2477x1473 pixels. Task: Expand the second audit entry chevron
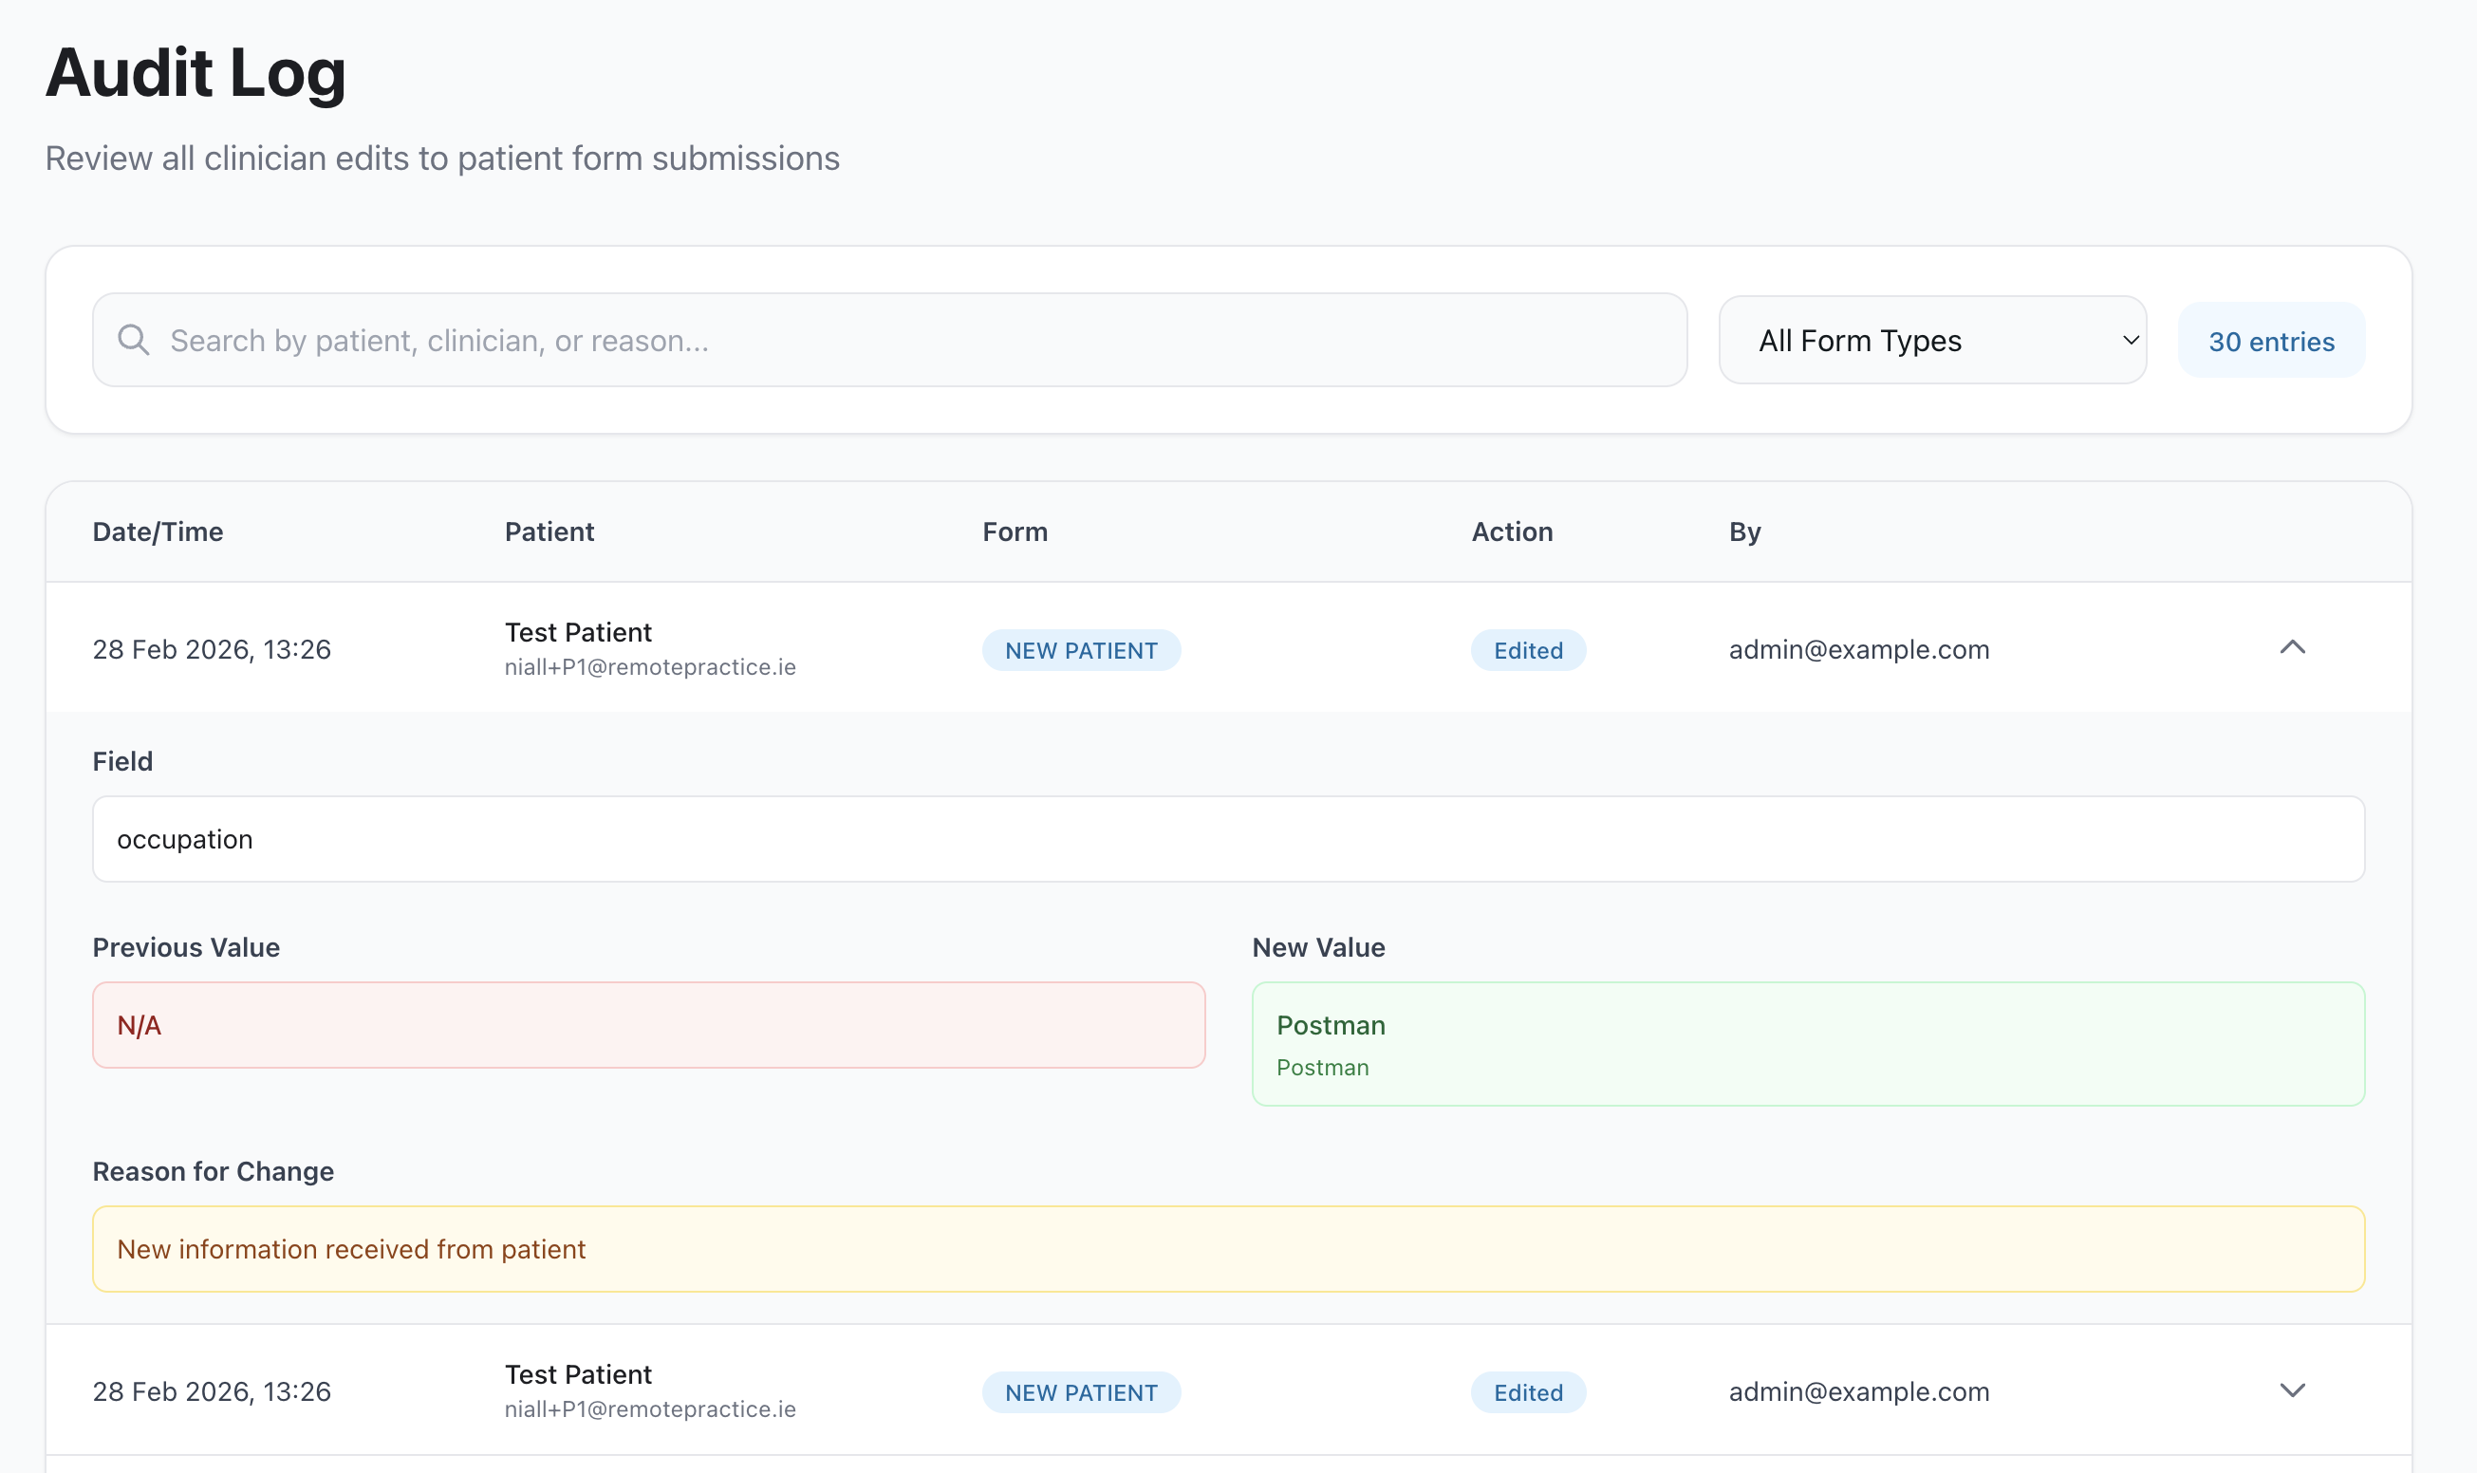pos(2293,1389)
